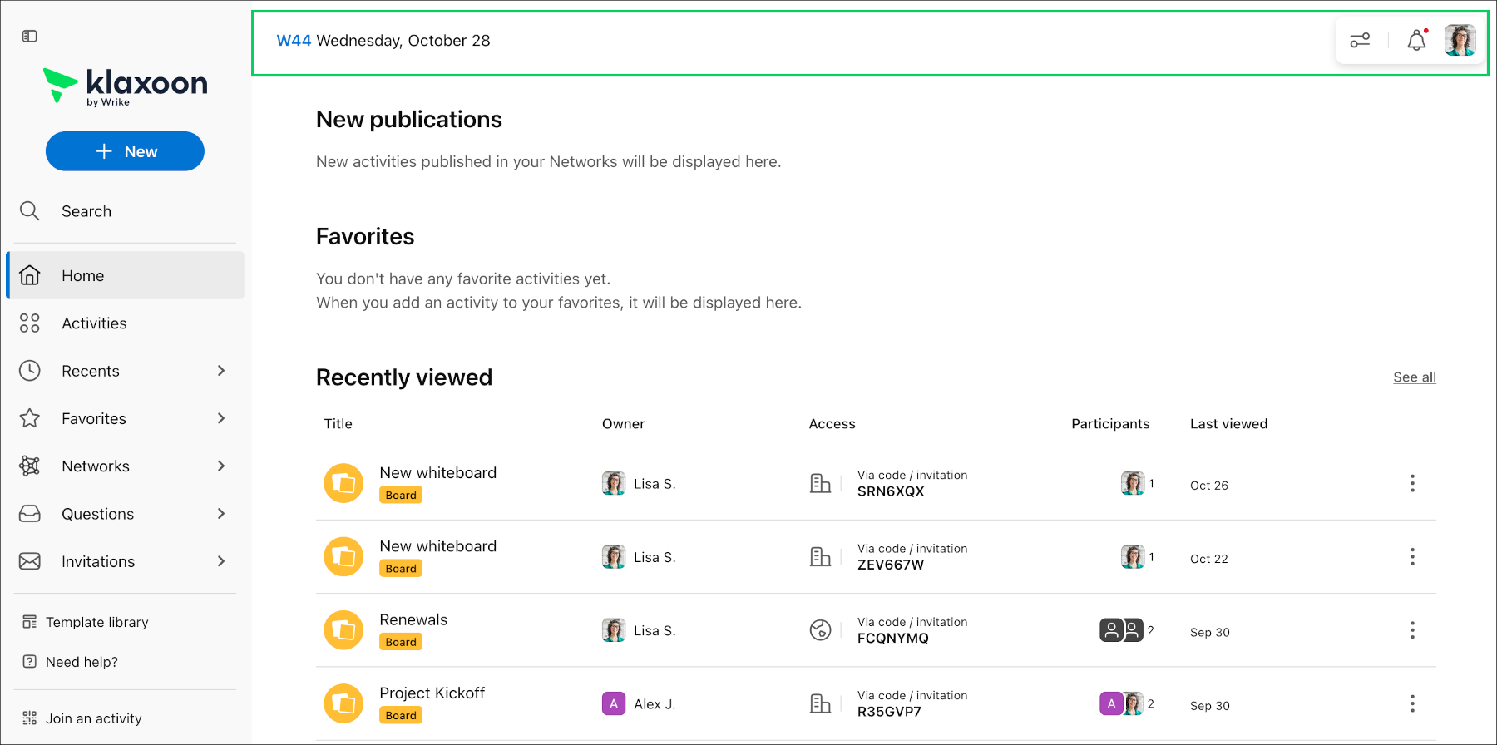Click the search magnifier icon
The height and width of the screenshot is (745, 1497).
30,211
